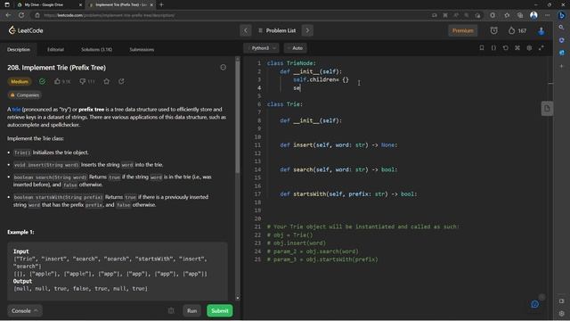Screen dimensions: 570x321
Task: Expand the Console panel
Action: click(x=24, y=311)
